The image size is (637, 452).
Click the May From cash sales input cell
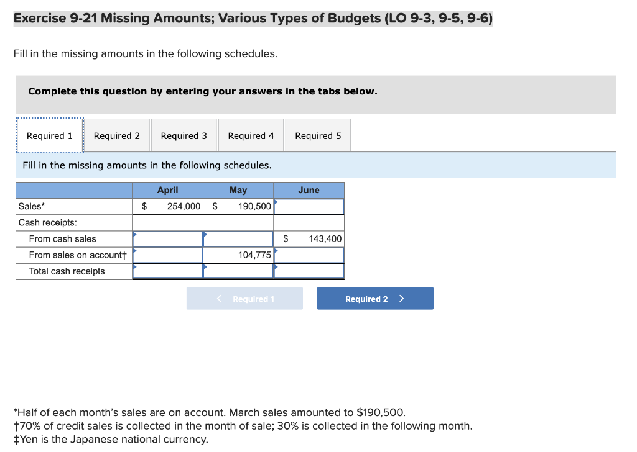[x=238, y=238]
